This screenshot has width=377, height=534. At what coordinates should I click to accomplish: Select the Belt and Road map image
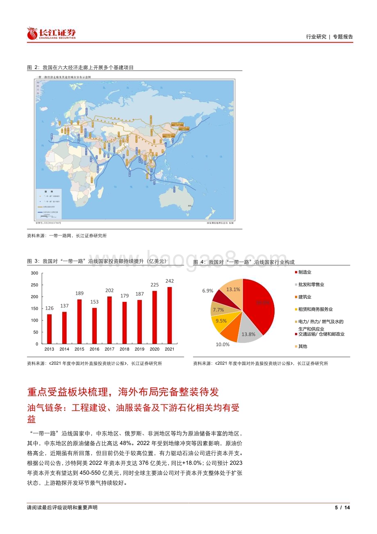[134, 150]
